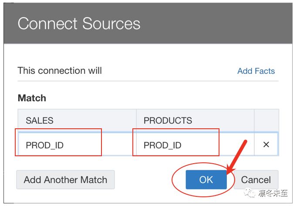Viewport: 297px width, 206px height.
Task: Click the WeChat logo watermark icon
Action: pos(250,193)
